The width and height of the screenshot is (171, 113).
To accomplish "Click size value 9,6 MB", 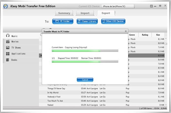I will (161, 84).
